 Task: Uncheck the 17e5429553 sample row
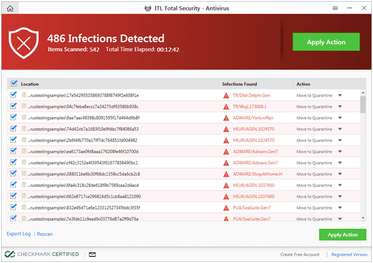tap(13, 94)
